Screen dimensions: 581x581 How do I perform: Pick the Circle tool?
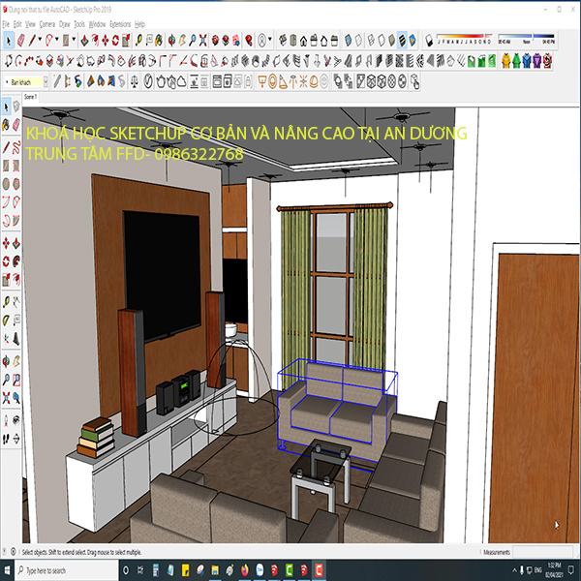[x=6, y=183]
